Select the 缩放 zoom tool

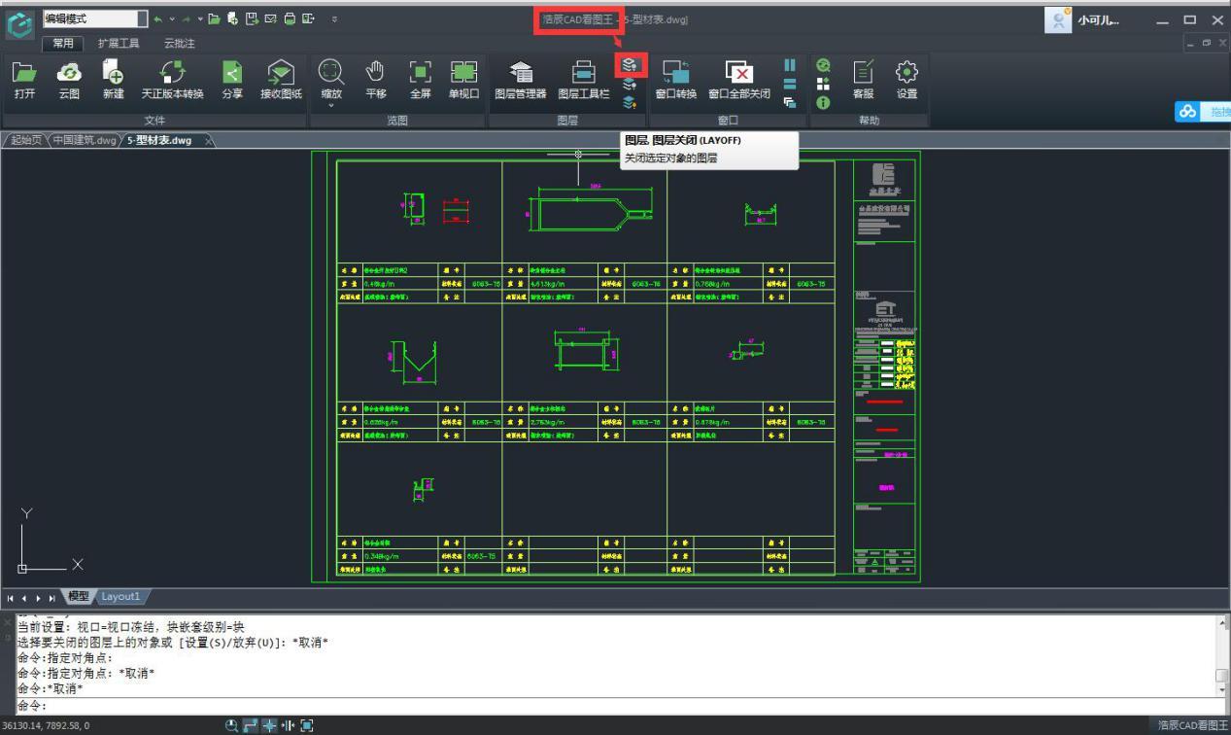(331, 78)
